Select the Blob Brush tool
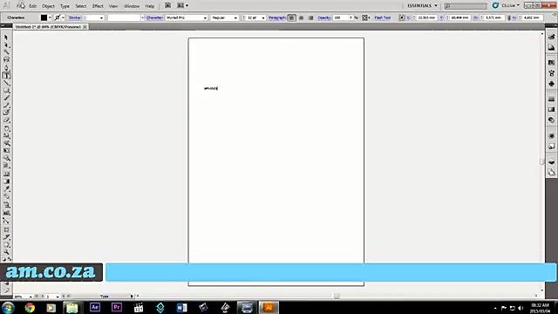The width and height of the screenshot is (558, 314). pos(6,113)
